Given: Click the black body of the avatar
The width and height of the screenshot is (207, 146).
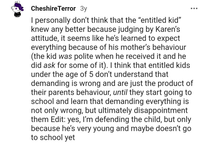Looking at the screenshot, I should point(17,15).
